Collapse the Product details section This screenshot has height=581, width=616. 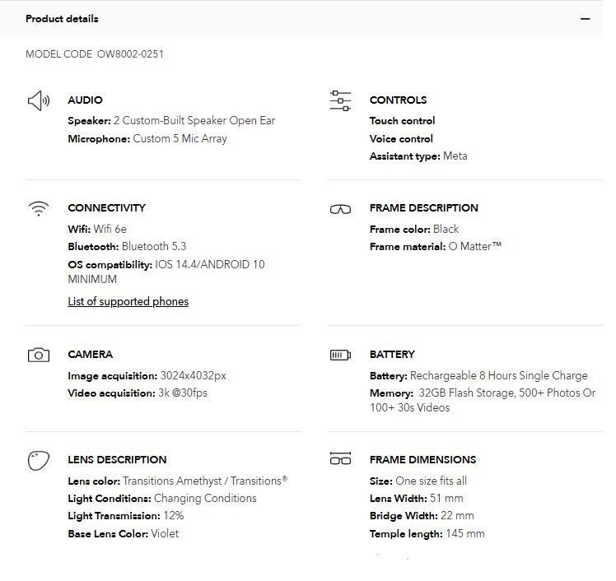click(585, 19)
